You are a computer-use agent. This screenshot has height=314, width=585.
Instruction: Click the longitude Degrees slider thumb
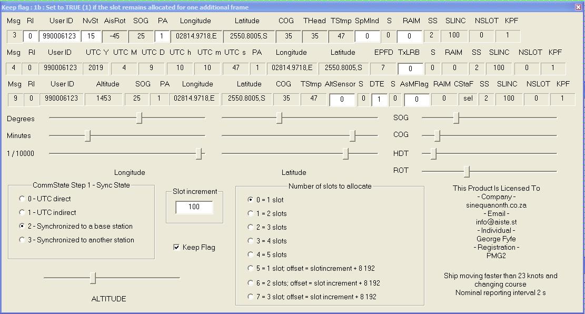(139, 118)
